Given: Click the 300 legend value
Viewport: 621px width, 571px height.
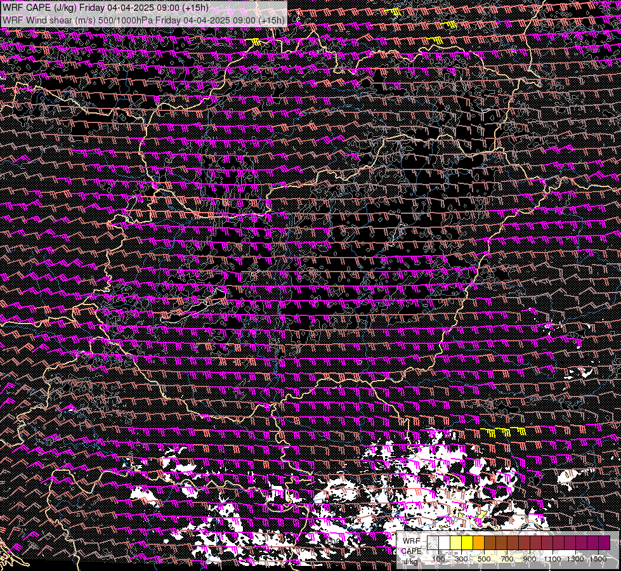Looking at the screenshot, I should coord(461,559).
